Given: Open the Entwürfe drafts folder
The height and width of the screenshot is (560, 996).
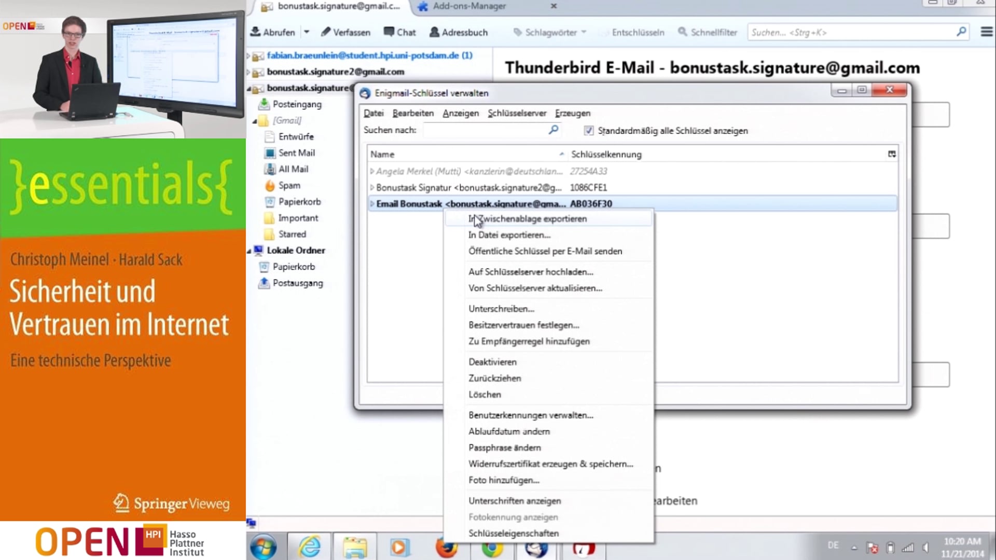Looking at the screenshot, I should (296, 137).
